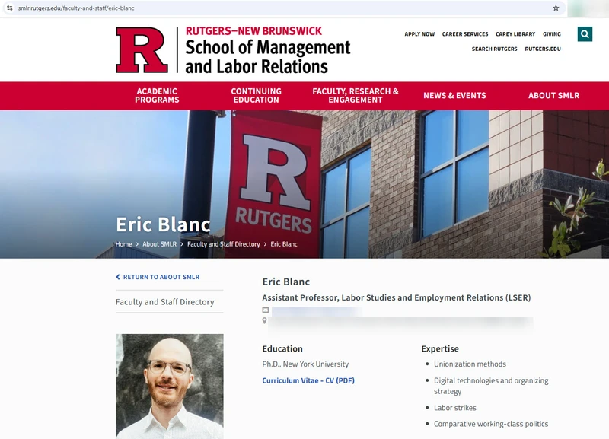Screen dimensions: 609x439
Task: Click 'Digital technologies and organizing strategy' item
Action: (x=491, y=386)
